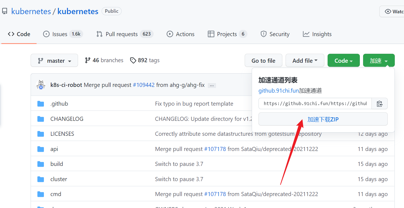Open the master branch dropdown
Screen dimensions: 404x208
54,61
